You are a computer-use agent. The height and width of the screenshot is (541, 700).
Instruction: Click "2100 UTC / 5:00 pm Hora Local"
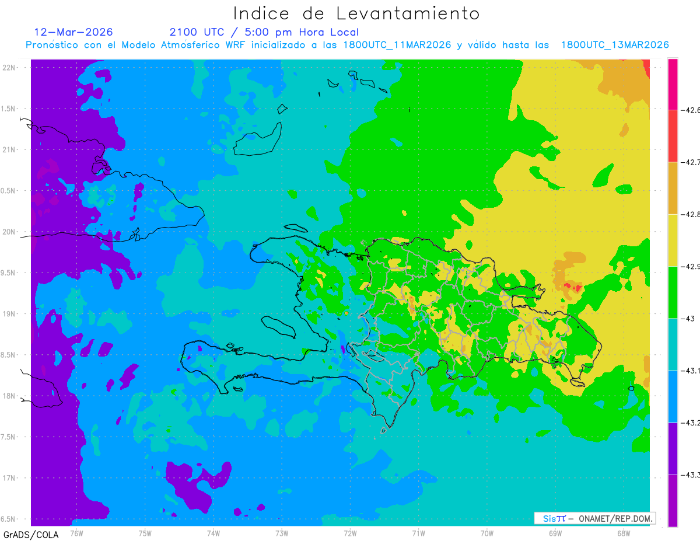(264, 32)
